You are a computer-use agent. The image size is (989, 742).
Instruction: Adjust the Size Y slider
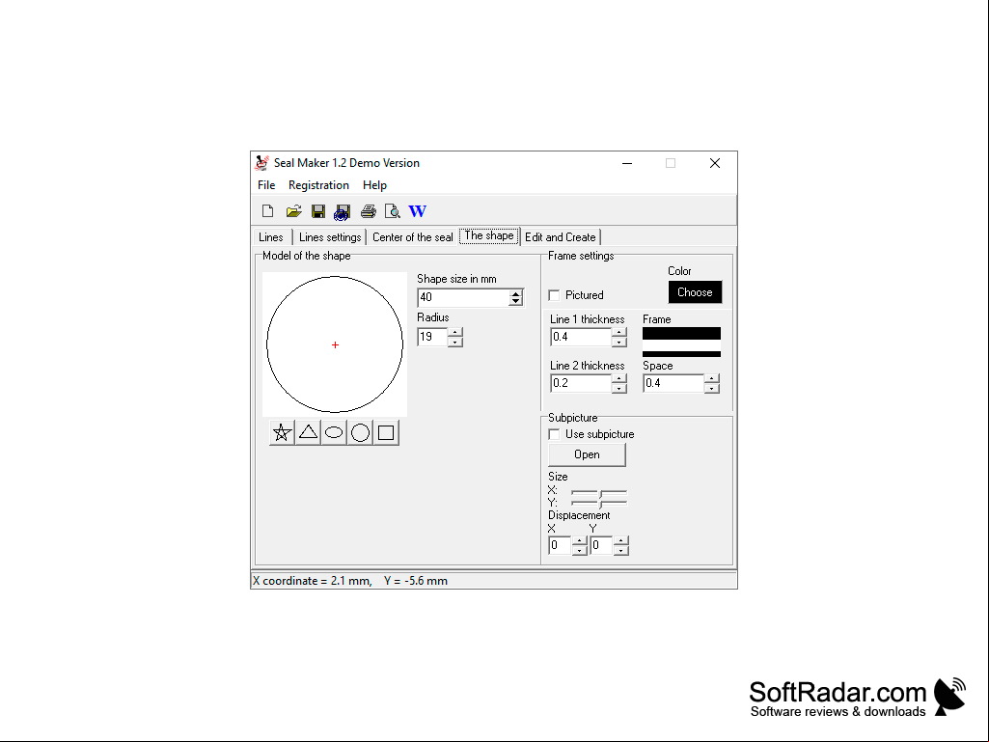pyautogui.click(x=599, y=503)
